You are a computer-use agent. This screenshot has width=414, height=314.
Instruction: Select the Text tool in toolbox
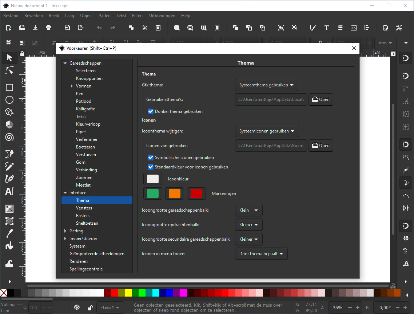(9, 191)
